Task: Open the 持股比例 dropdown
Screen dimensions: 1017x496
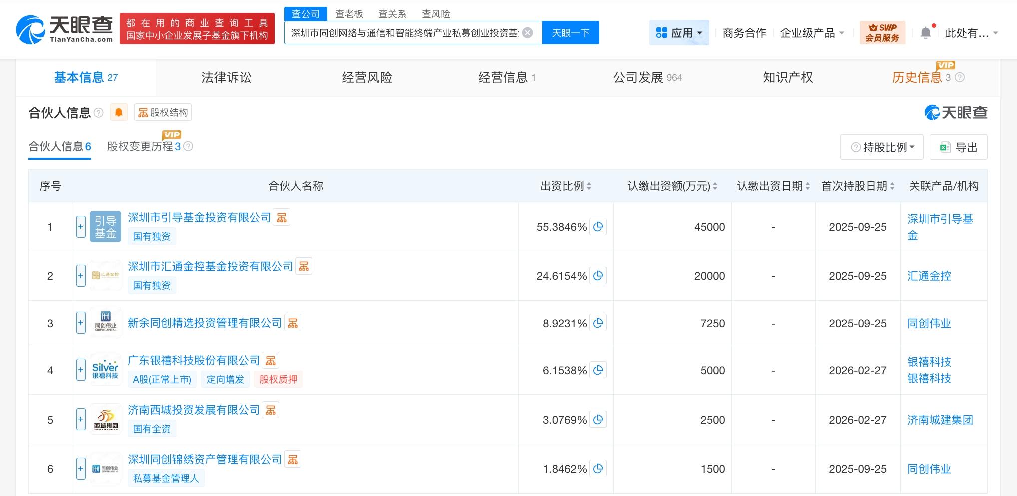Action: (x=882, y=147)
